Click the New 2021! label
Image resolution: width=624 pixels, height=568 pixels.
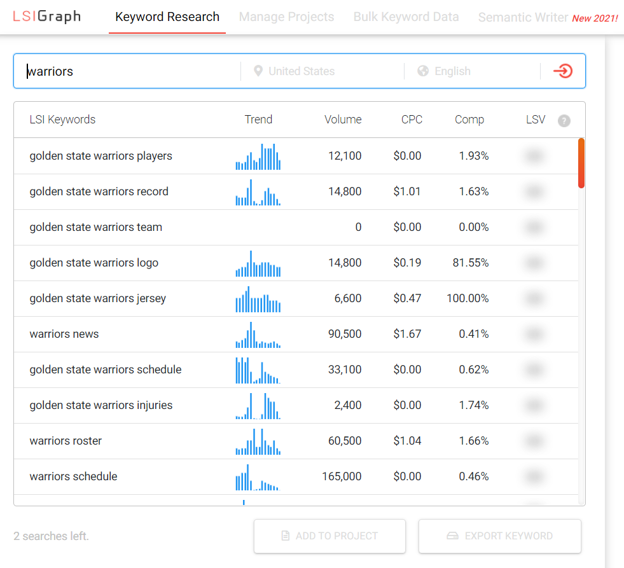click(595, 18)
